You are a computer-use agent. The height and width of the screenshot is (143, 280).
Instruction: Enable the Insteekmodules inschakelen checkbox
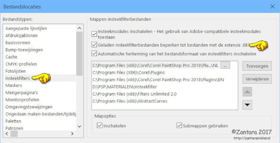click(x=94, y=34)
